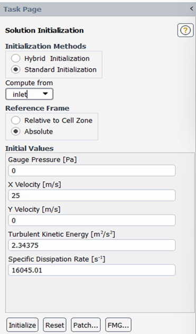The width and height of the screenshot is (196, 334).
Task: Click the dropdown arrow beside inlet
Action: pos(45,94)
